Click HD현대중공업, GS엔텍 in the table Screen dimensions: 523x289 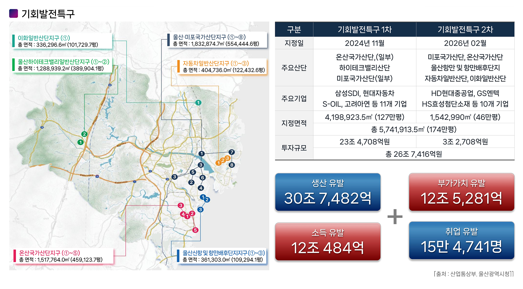pyautogui.click(x=465, y=93)
